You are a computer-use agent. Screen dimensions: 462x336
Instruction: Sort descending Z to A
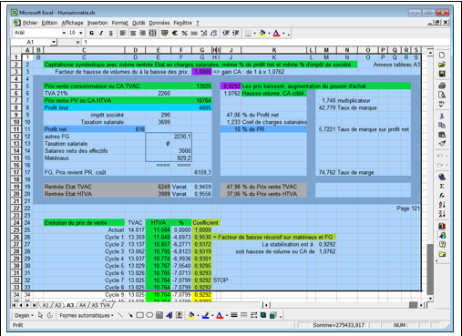pos(442,214)
